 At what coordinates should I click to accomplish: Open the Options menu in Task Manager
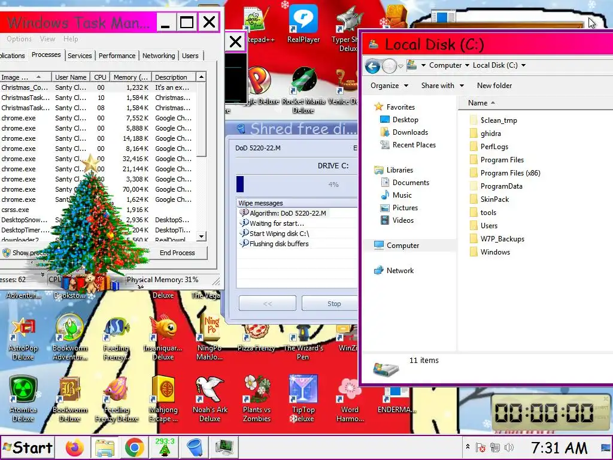[19, 39]
